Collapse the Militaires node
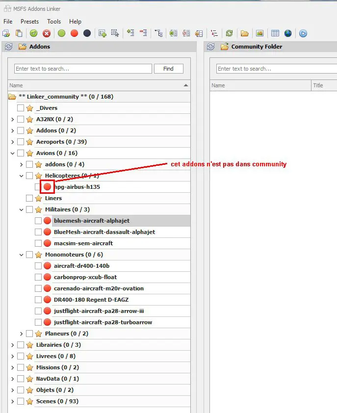The height and width of the screenshot is (413, 337). pyautogui.click(x=22, y=209)
